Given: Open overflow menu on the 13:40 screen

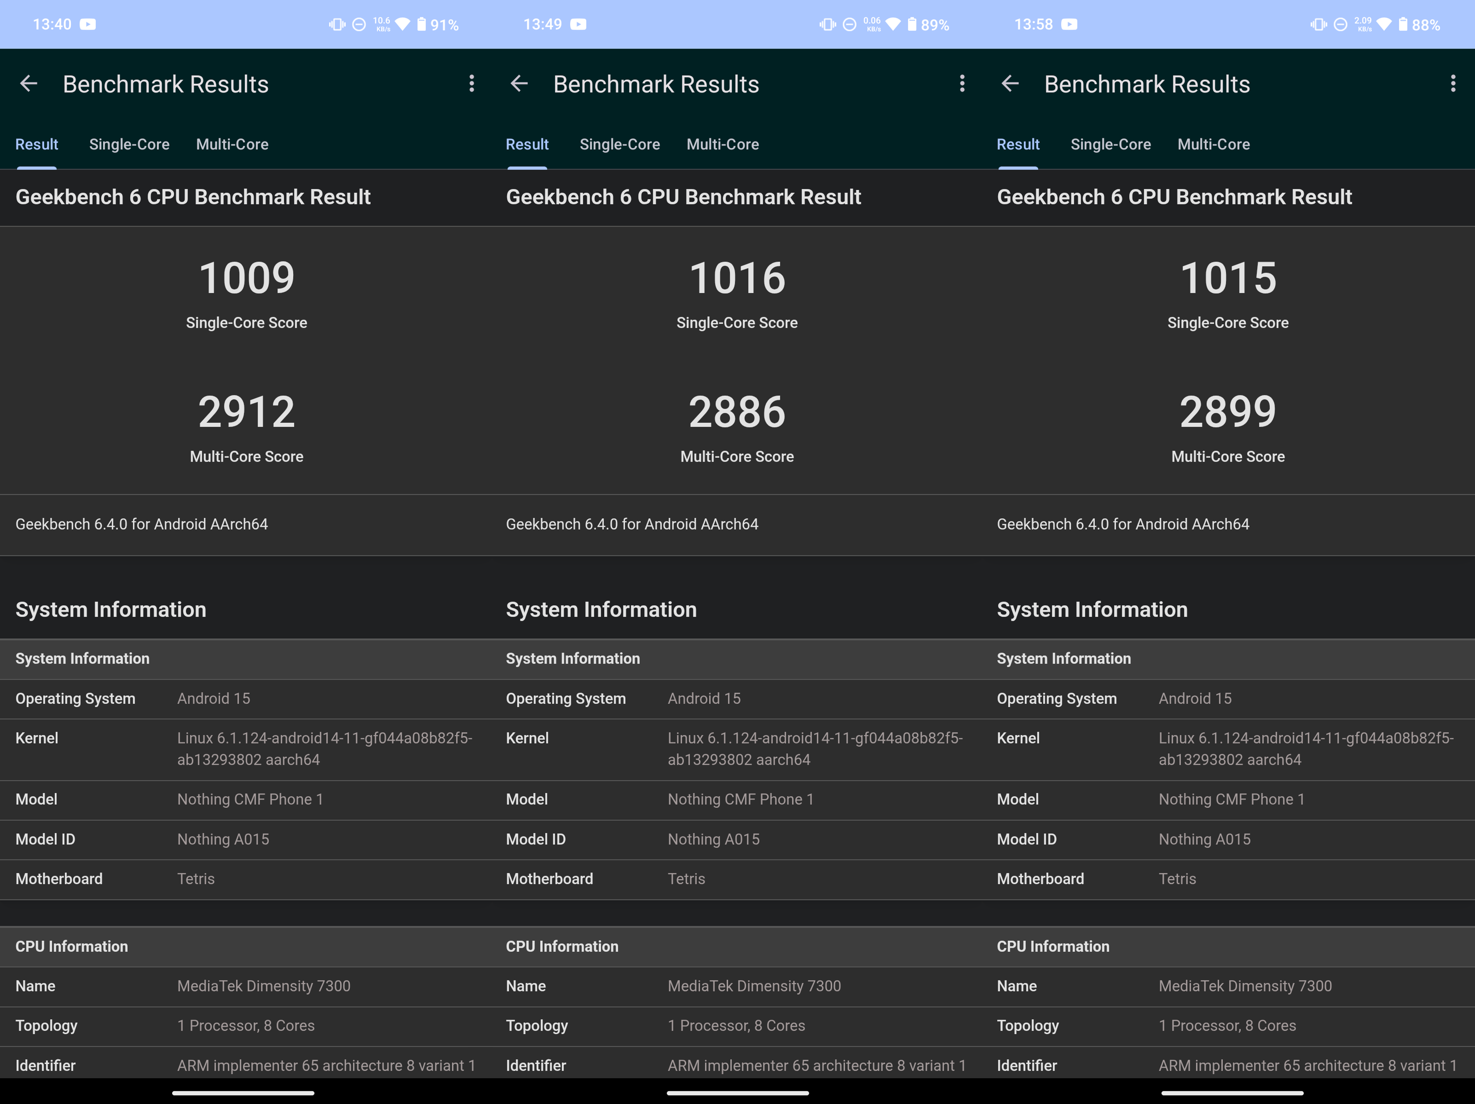Looking at the screenshot, I should pos(472,84).
